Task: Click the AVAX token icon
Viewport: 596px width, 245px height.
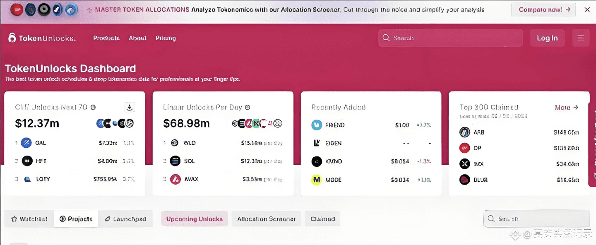Action: (175, 179)
